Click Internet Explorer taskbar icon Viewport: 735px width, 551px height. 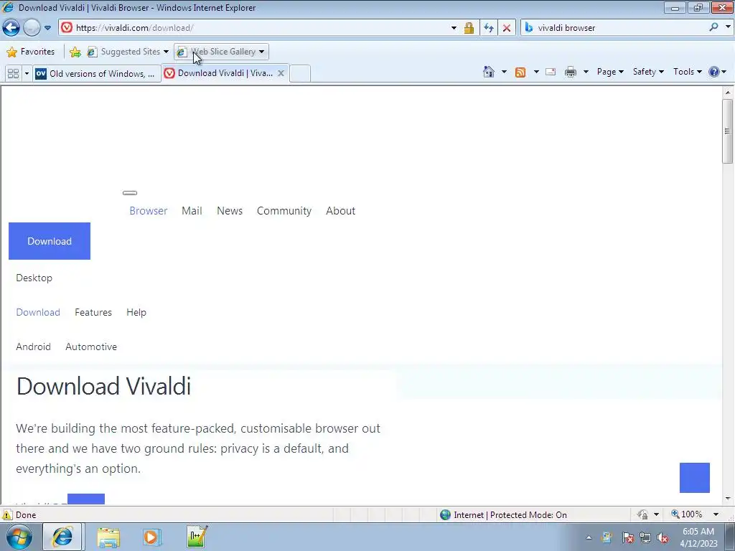62,537
